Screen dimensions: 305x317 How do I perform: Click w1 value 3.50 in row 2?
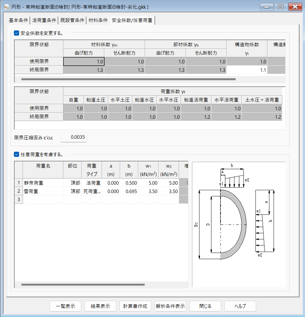148,191
